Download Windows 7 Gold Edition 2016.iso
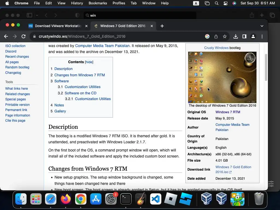280x210 pixels. tap(233, 170)
